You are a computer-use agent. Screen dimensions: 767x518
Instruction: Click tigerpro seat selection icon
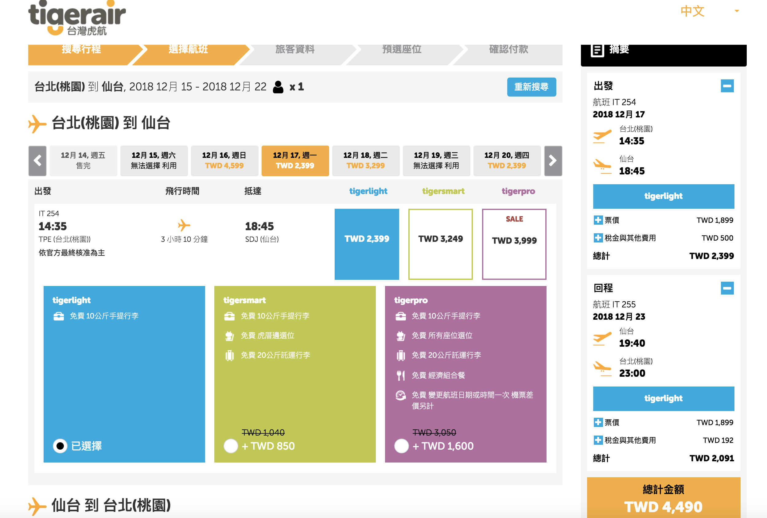point(400,336)
